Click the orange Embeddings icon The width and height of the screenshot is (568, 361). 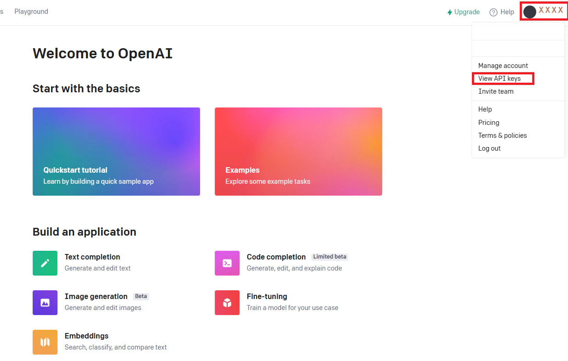[45, 342]
